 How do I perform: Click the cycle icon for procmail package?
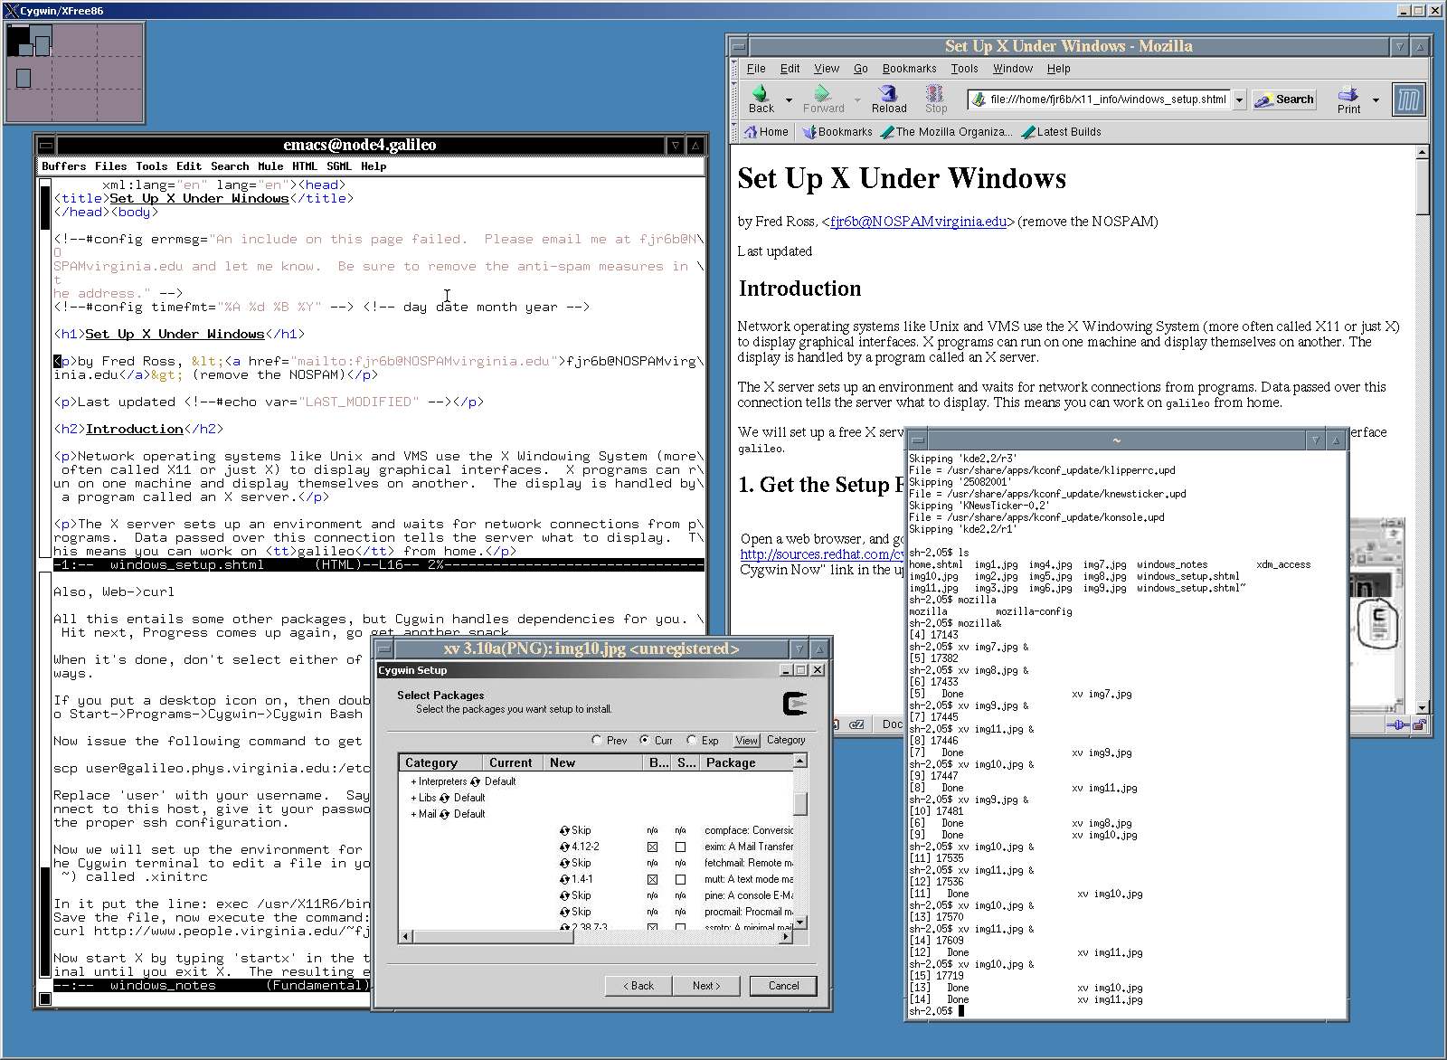tap(565, 912)
